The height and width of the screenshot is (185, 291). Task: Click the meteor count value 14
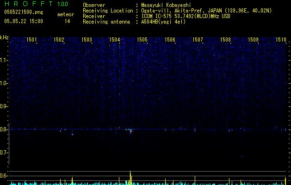click(x=67, y=21)
